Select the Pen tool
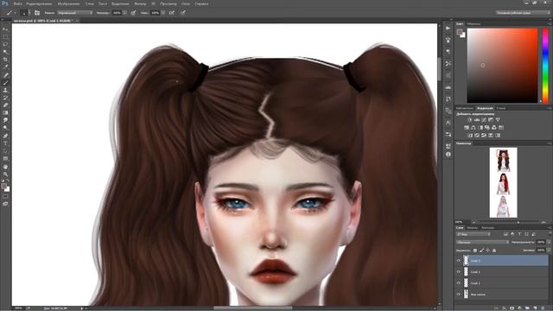553x311 pixels. (x=5, y=136)
